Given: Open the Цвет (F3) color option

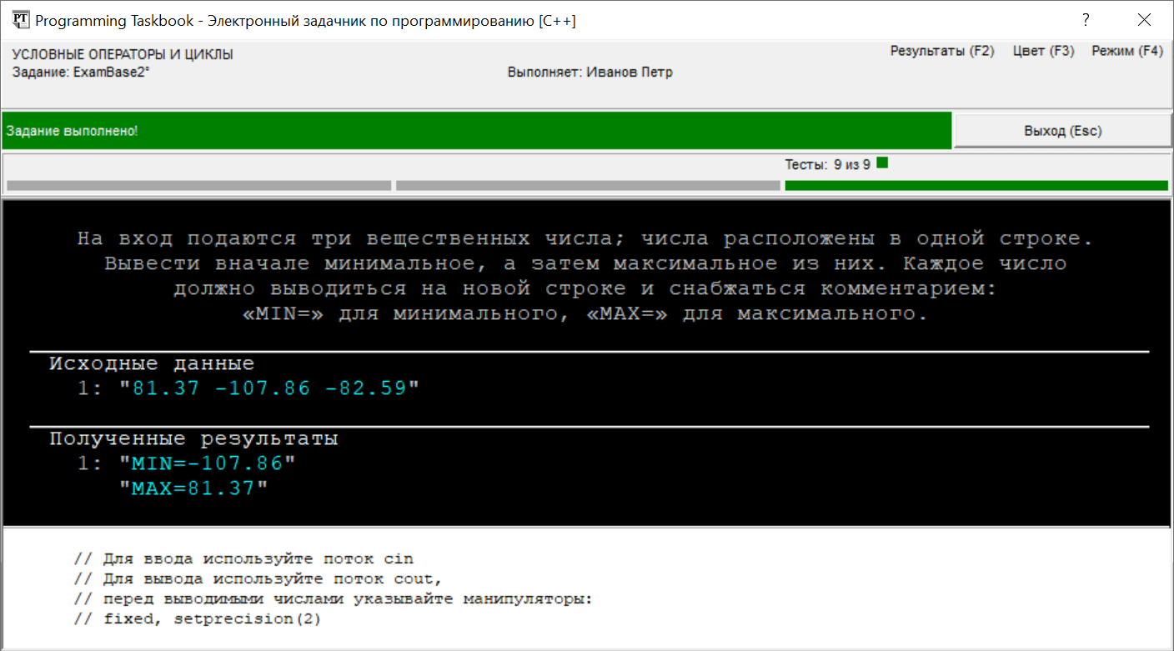Looking at the screenshot, I should 1043,51.
